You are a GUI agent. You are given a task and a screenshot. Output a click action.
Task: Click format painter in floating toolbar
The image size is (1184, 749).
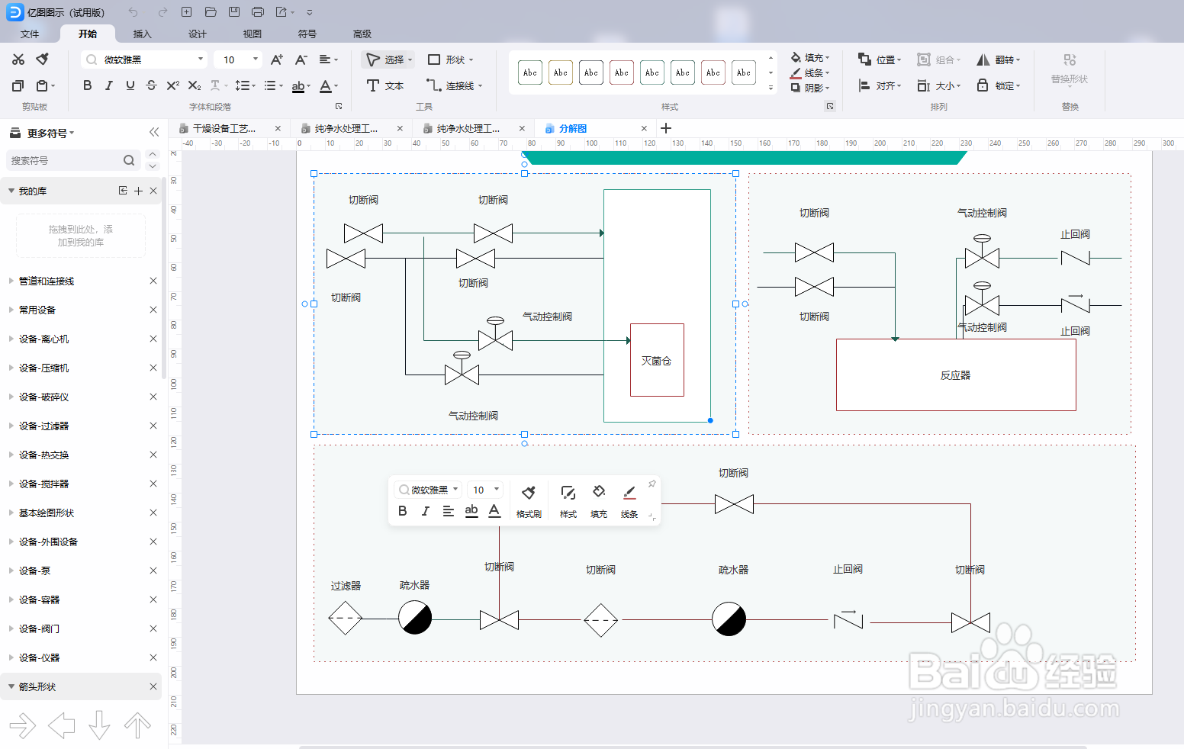pos(529,500)
